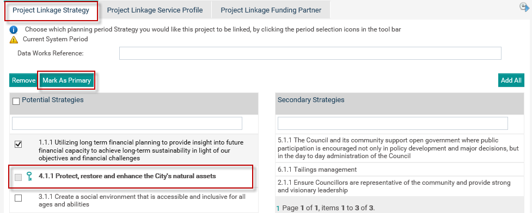Click the Secondary Strategies filter box
The width and height of the screenshot is (532, 213).
(x=393, y=123)
